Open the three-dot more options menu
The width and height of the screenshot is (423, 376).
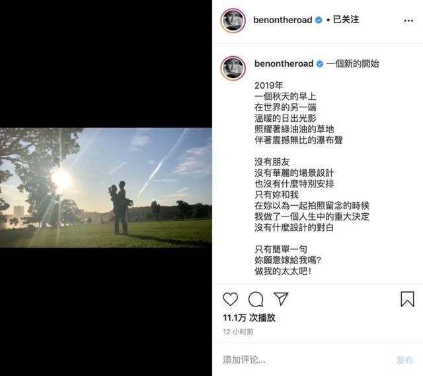408,21
